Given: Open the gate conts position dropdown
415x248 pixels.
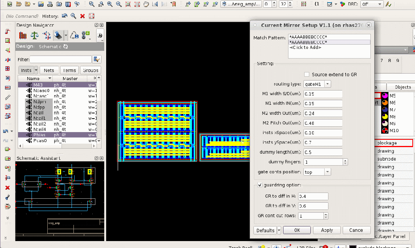Looking at the screenshot, I should click(x=327, y=172).
